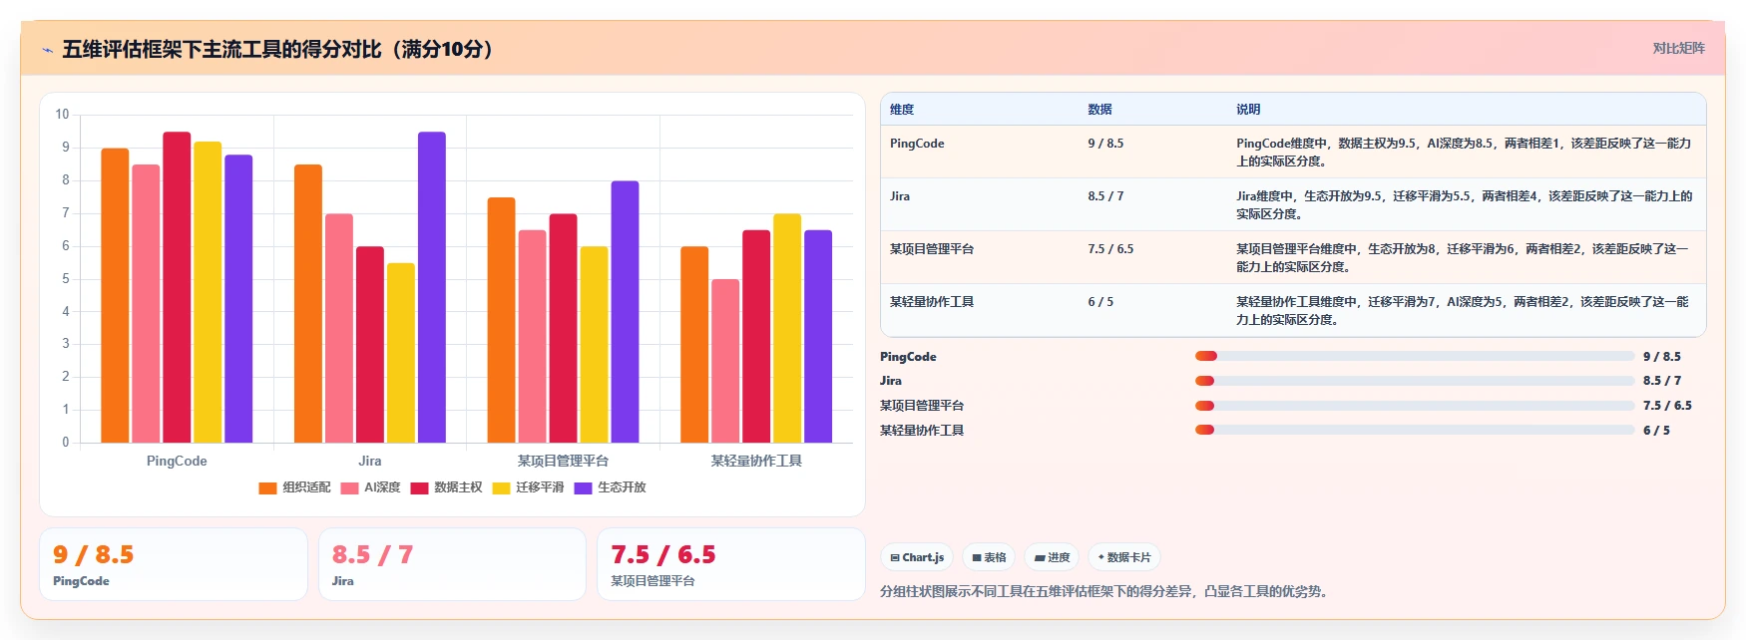This screenshot has width=1746, height=640.
Task: Click 某轻量协作工具's crimson bar
Action: [756, 336]
